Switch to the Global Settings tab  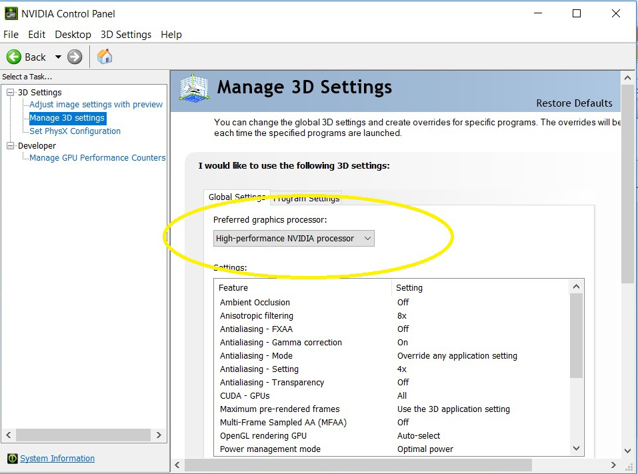pos(237,197)
